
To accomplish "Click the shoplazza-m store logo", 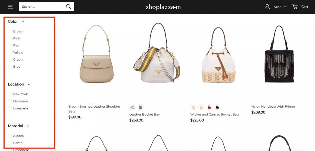I will (x=163, y=7).
